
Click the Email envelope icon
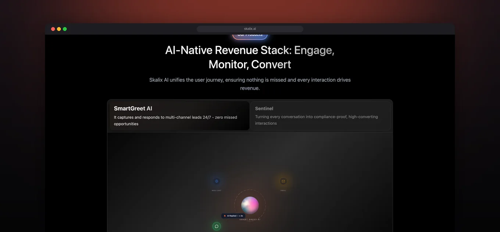tap(283, 181)
